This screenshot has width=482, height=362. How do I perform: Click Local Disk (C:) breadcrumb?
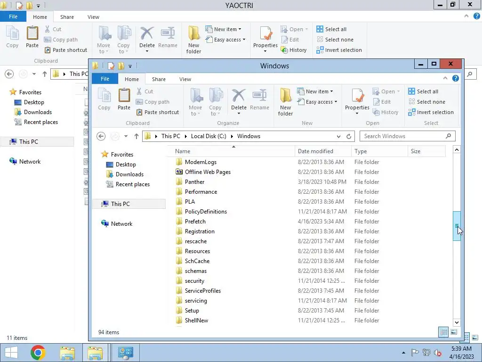pos(209,136)
